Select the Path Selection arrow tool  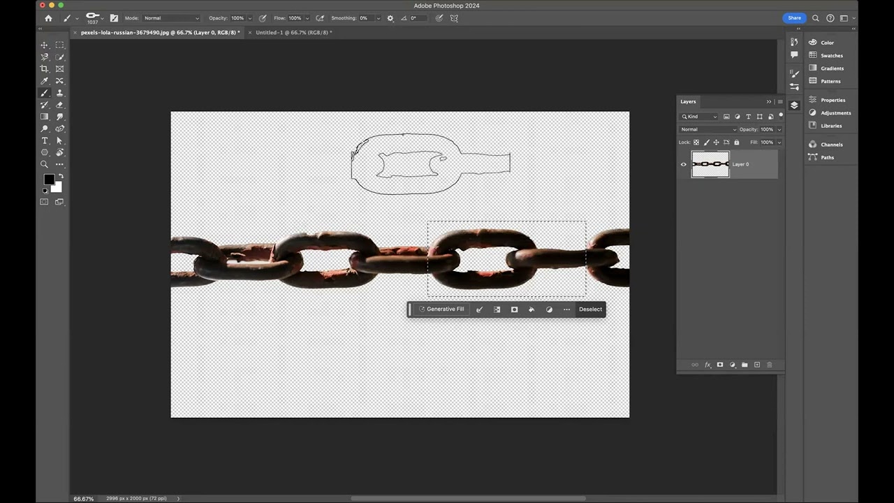click(x=59, y=140)
